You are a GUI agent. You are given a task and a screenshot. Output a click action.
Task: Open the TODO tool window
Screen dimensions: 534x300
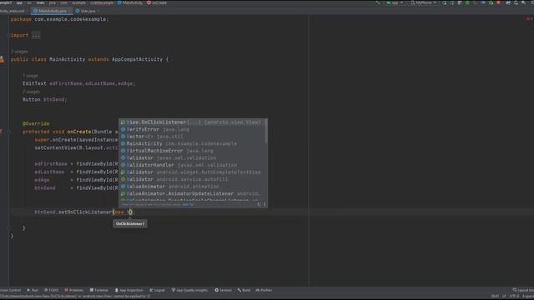coord(52,290)
